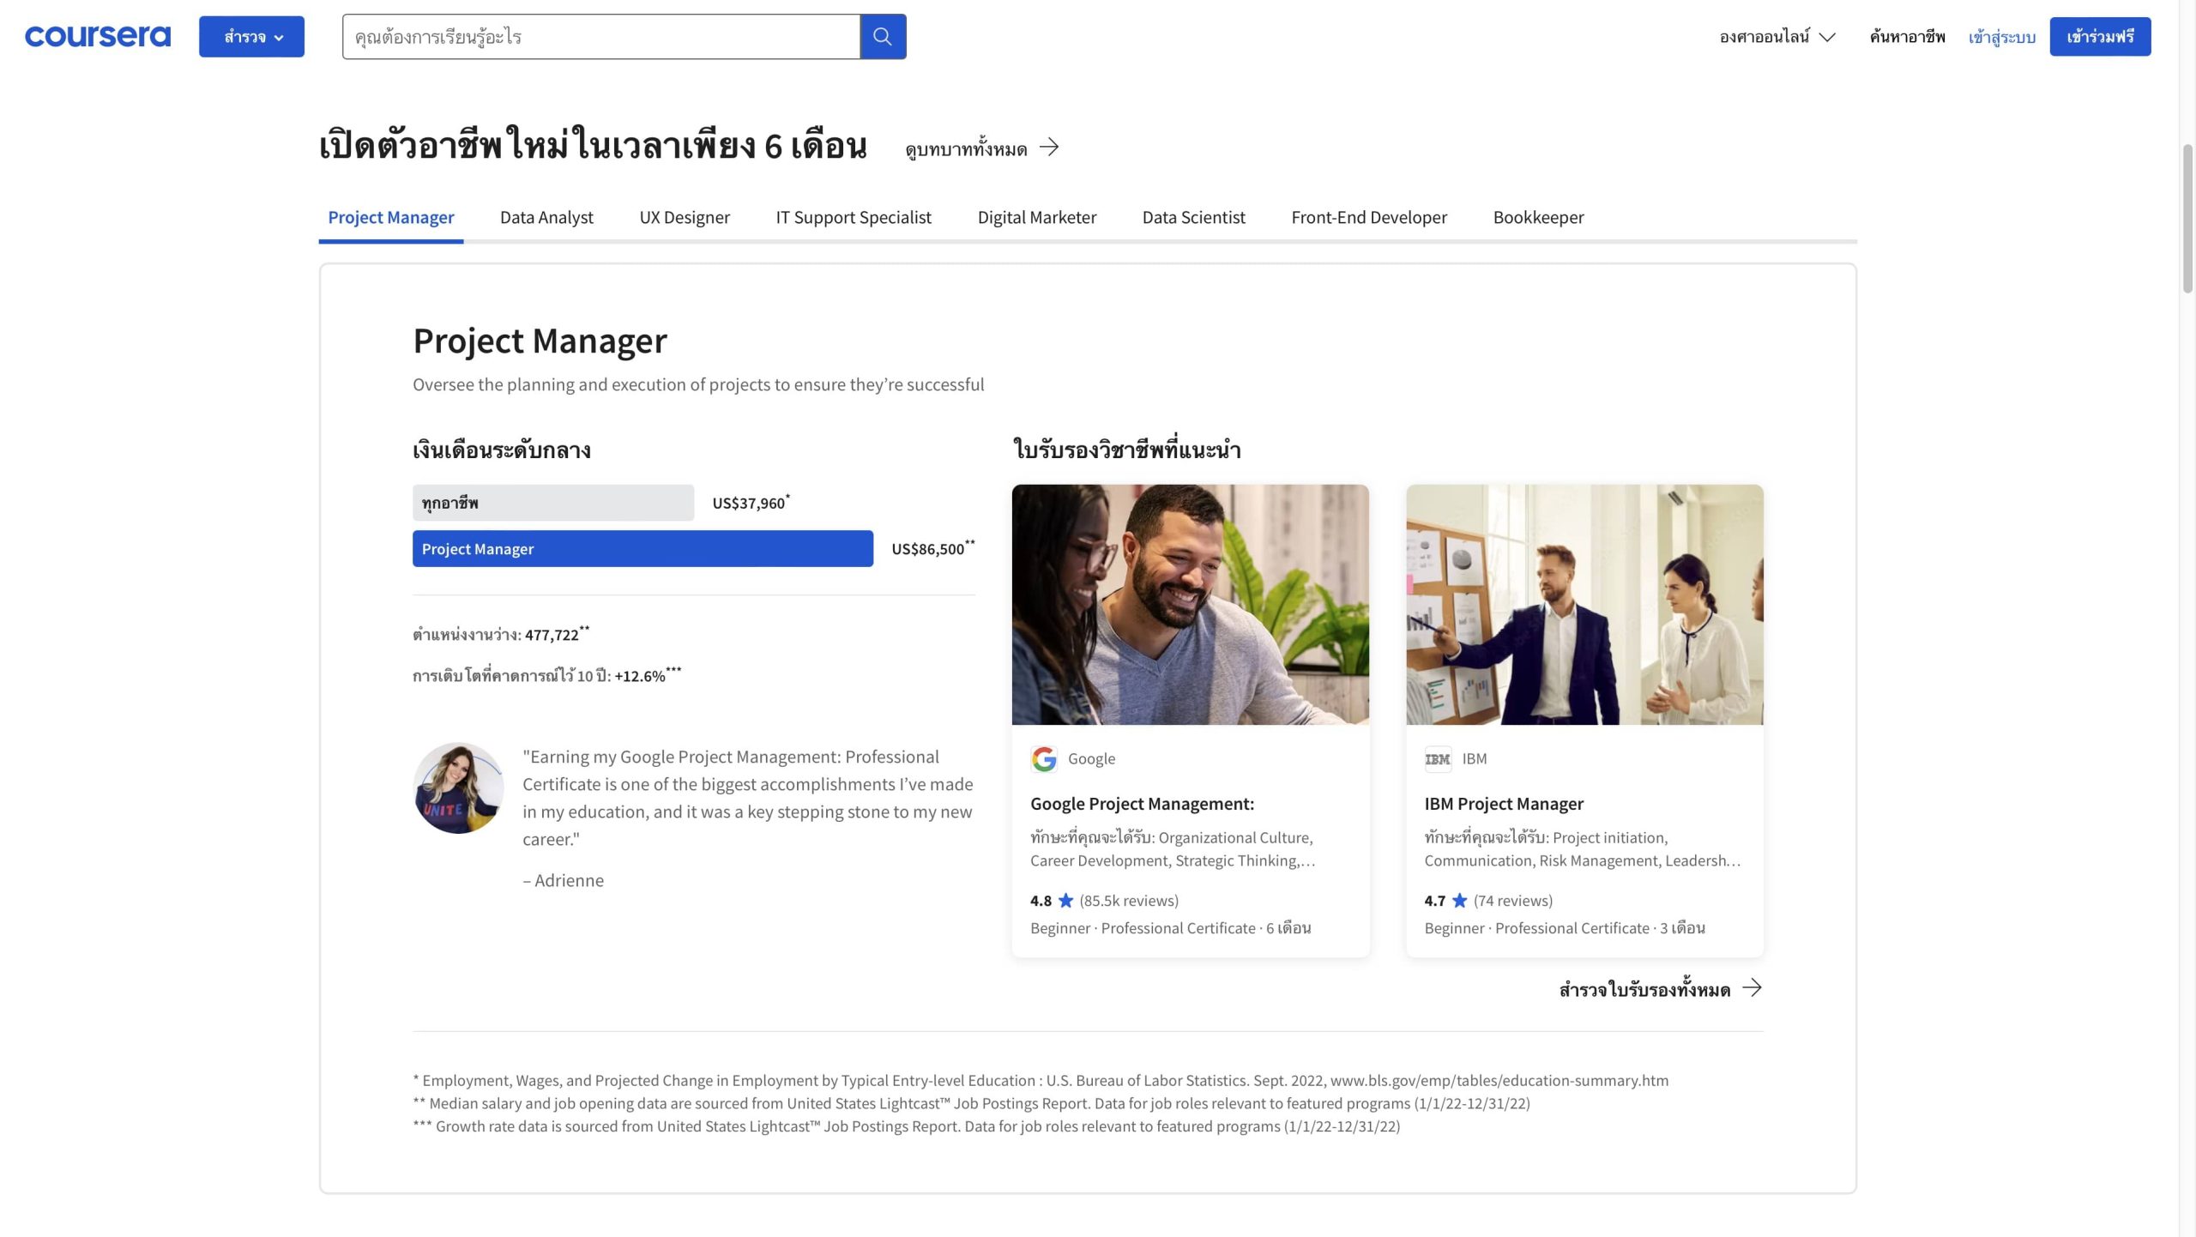Click the blue star on Google card
Image resolution: width=2196 pixels, height=1237 pixels.
1065,900
